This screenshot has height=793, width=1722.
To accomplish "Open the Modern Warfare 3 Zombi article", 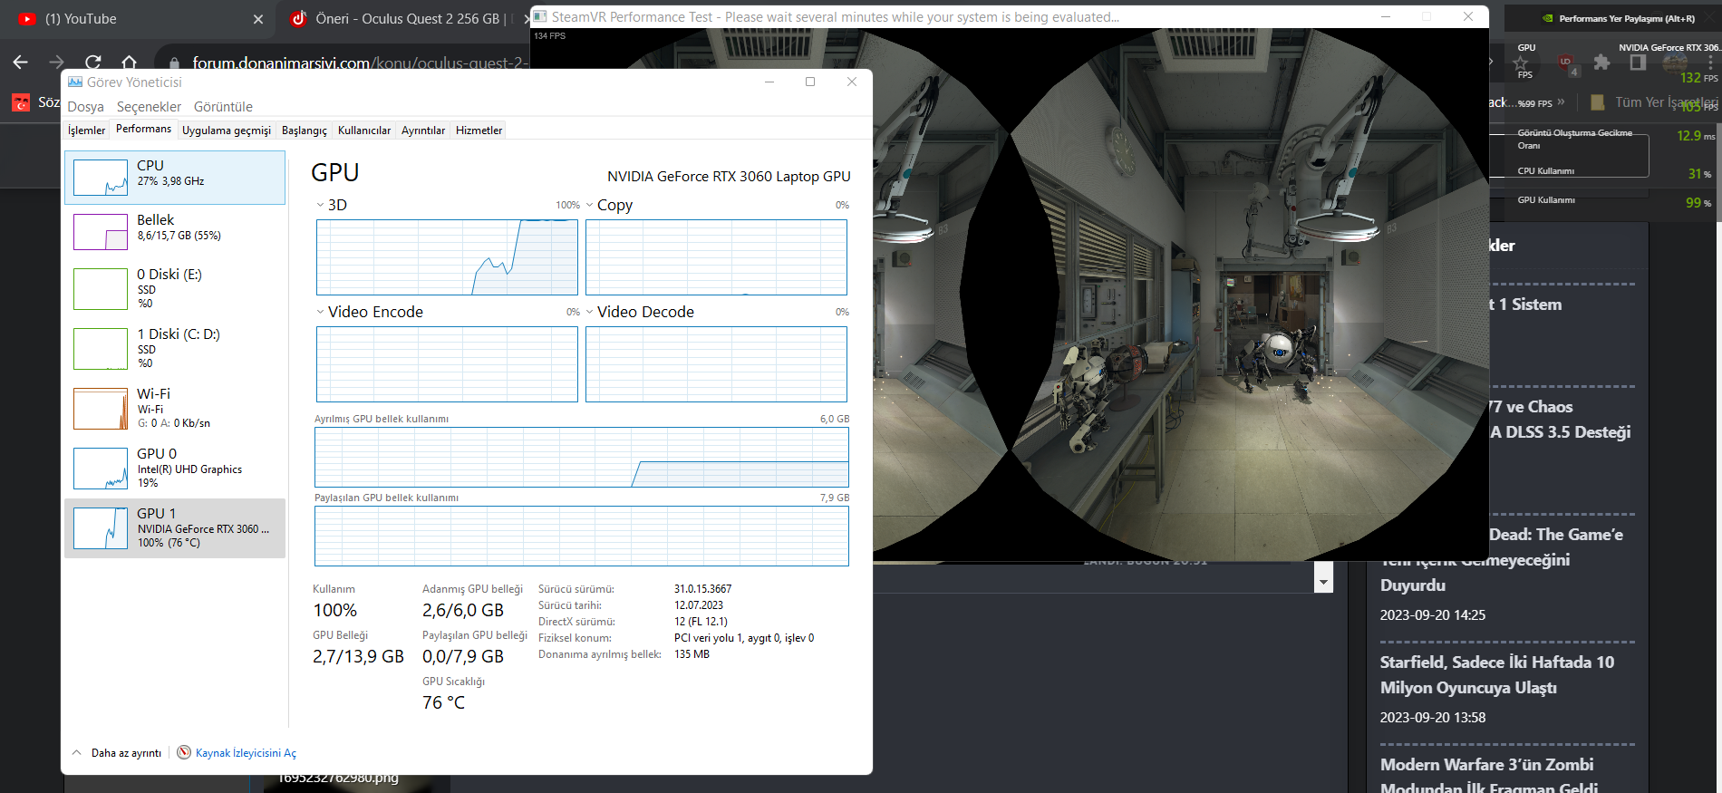I will click(x=1489, y=776).
